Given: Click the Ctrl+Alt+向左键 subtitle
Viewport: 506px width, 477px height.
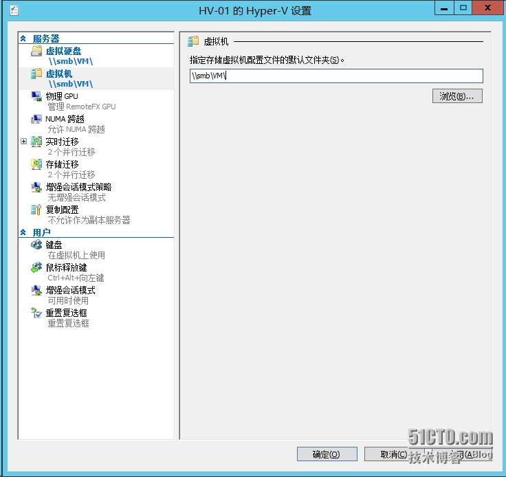Looking at the screenshot, I should coord(76,278).
